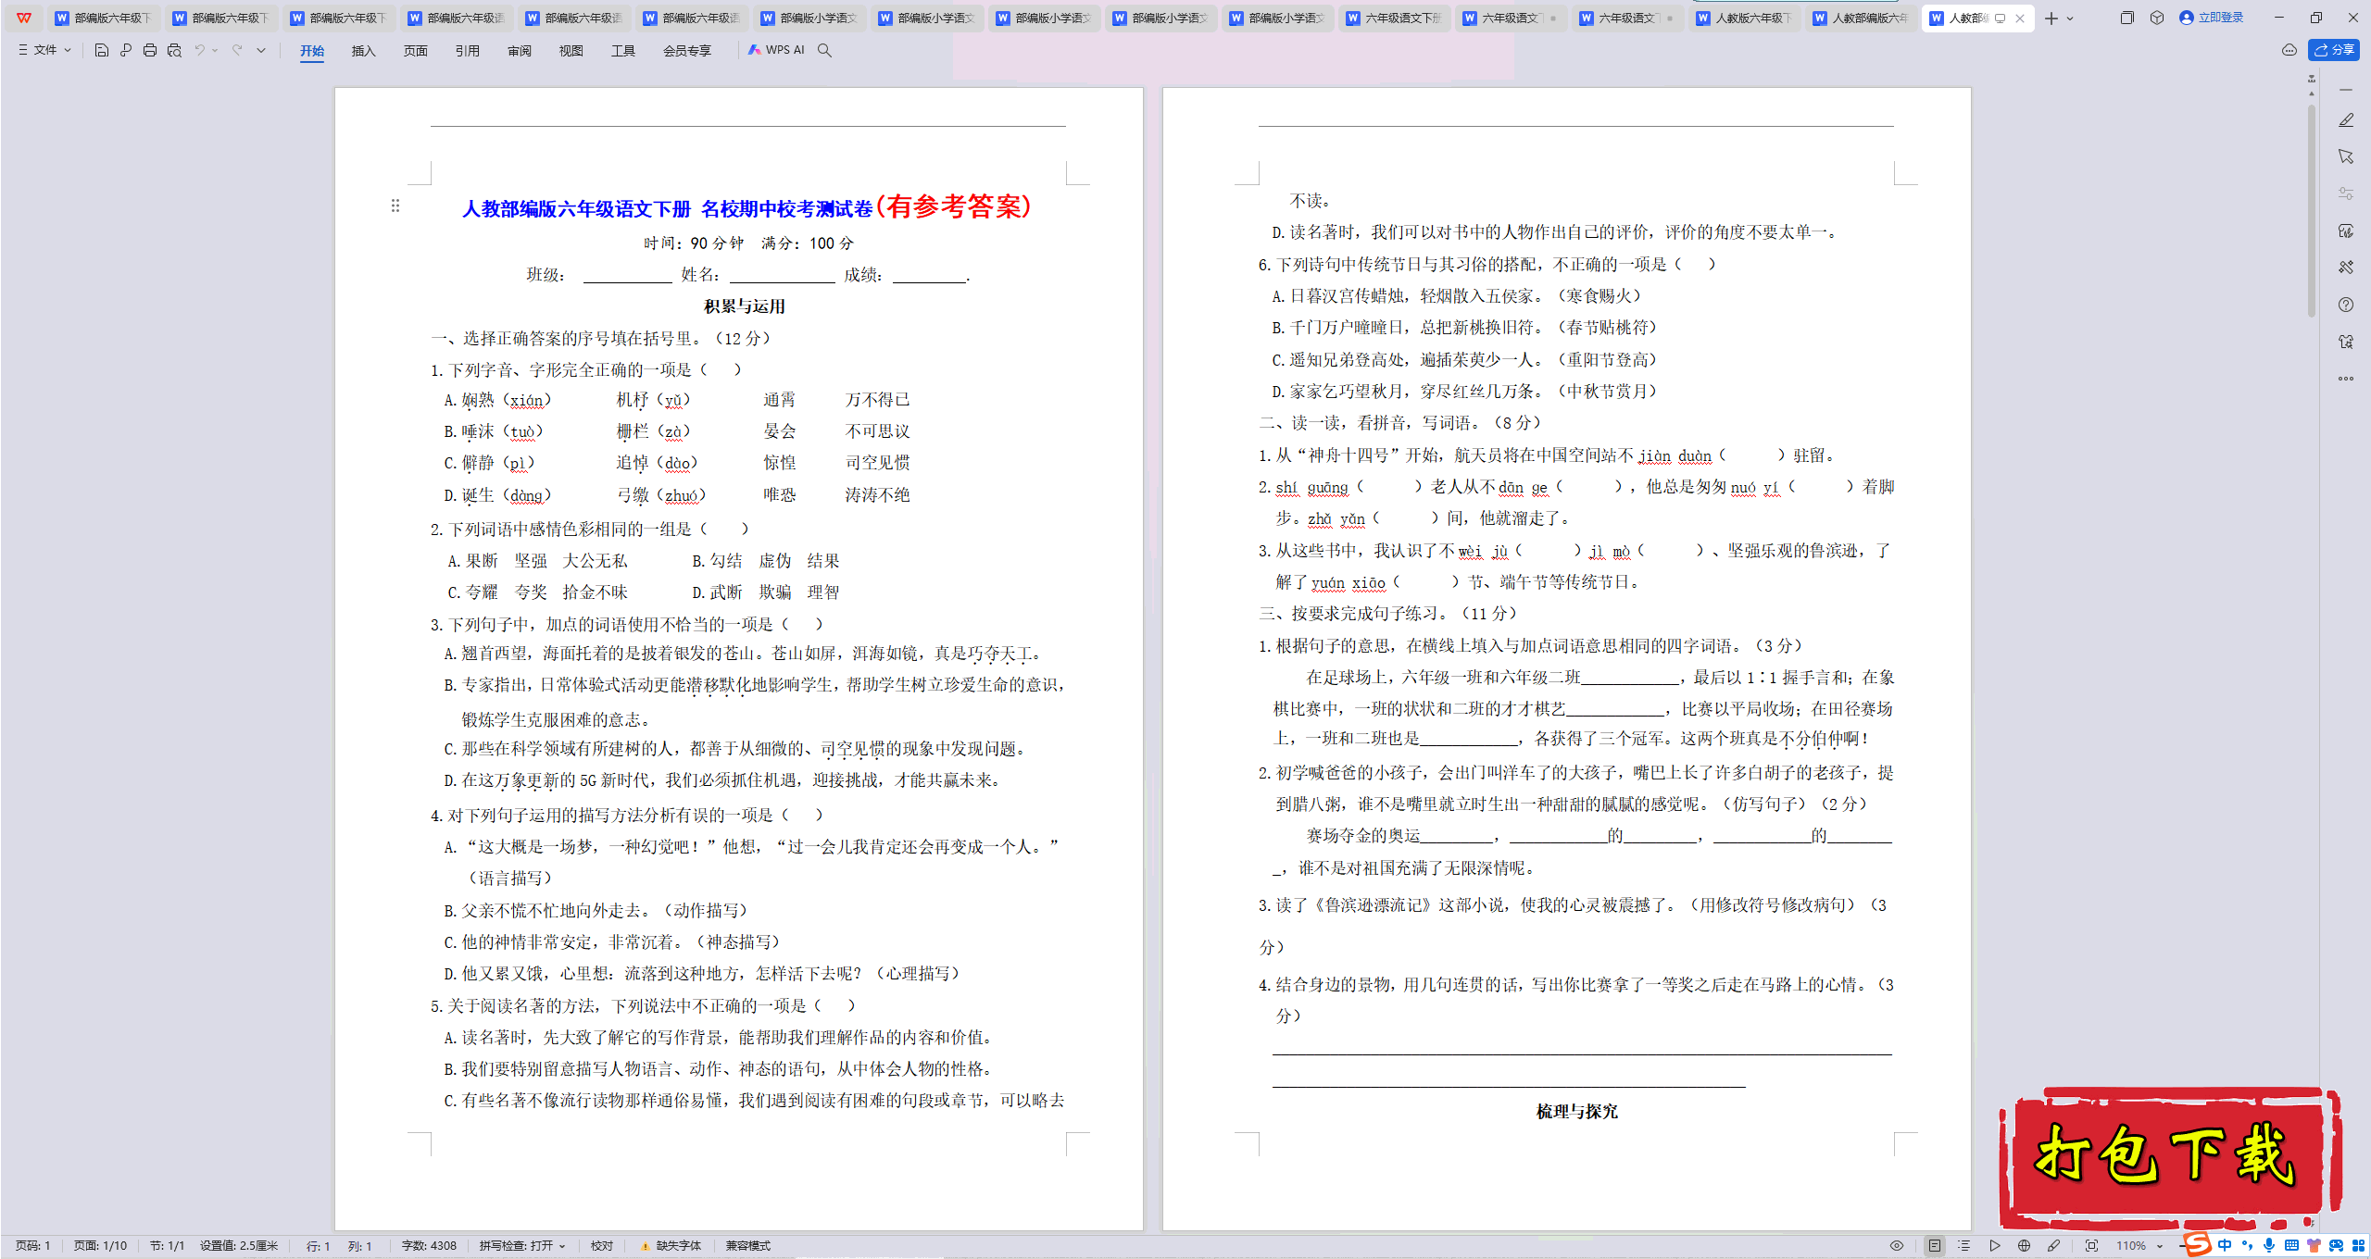Viewport: 2371px width, 1259px height.
Task: Click the Sogou soft keyboard icon
Action: point(2291,1245)
